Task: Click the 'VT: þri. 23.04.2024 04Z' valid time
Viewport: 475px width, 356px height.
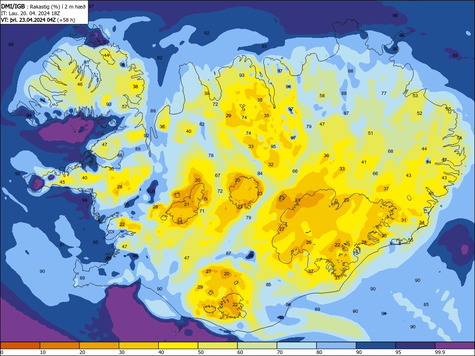Action: point(28,20)
